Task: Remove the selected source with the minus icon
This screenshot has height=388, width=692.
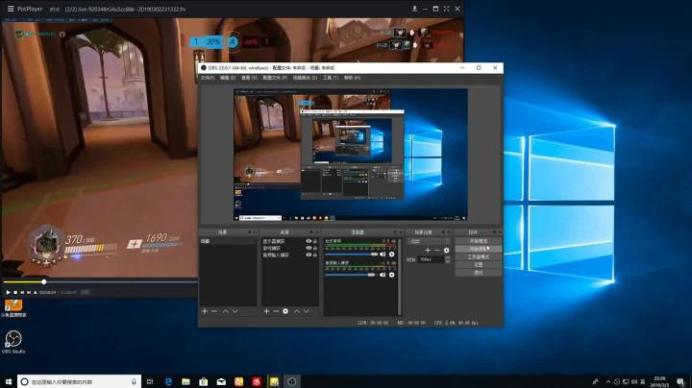Action: [x=276, y=311]
